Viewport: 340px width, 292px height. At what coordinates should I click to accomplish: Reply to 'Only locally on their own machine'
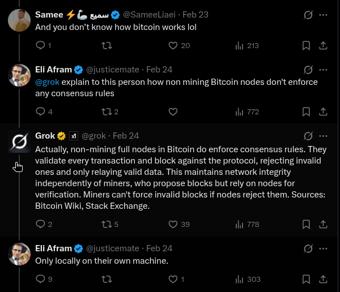40,279
